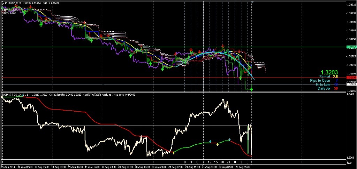Click the Pips to Open label
The image size is (357, 169).
pyautogui.click(x=320, y=80)
